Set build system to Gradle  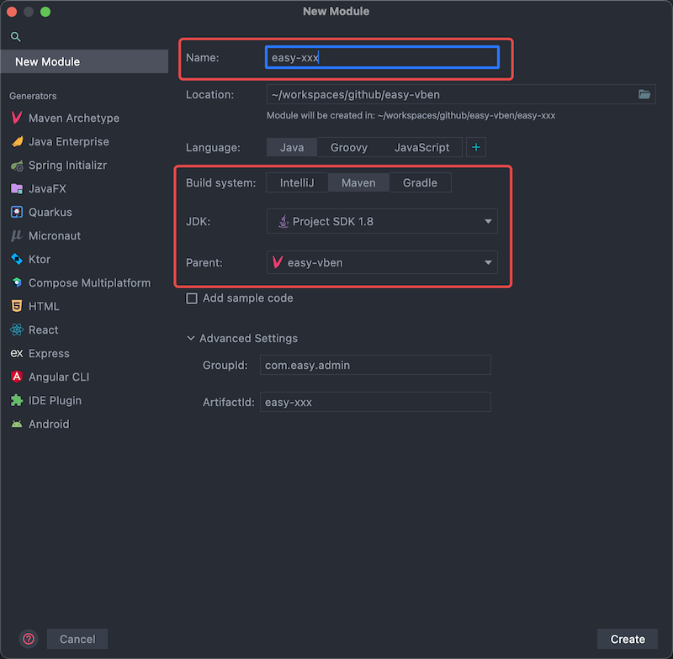(x=420, y=182)
